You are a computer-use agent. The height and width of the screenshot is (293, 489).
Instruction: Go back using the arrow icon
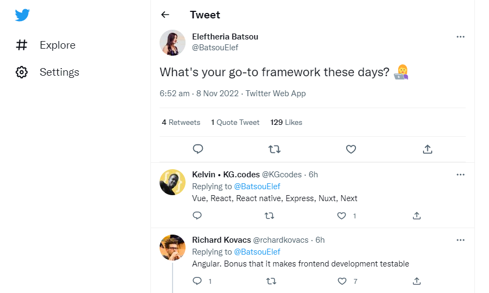166,15
